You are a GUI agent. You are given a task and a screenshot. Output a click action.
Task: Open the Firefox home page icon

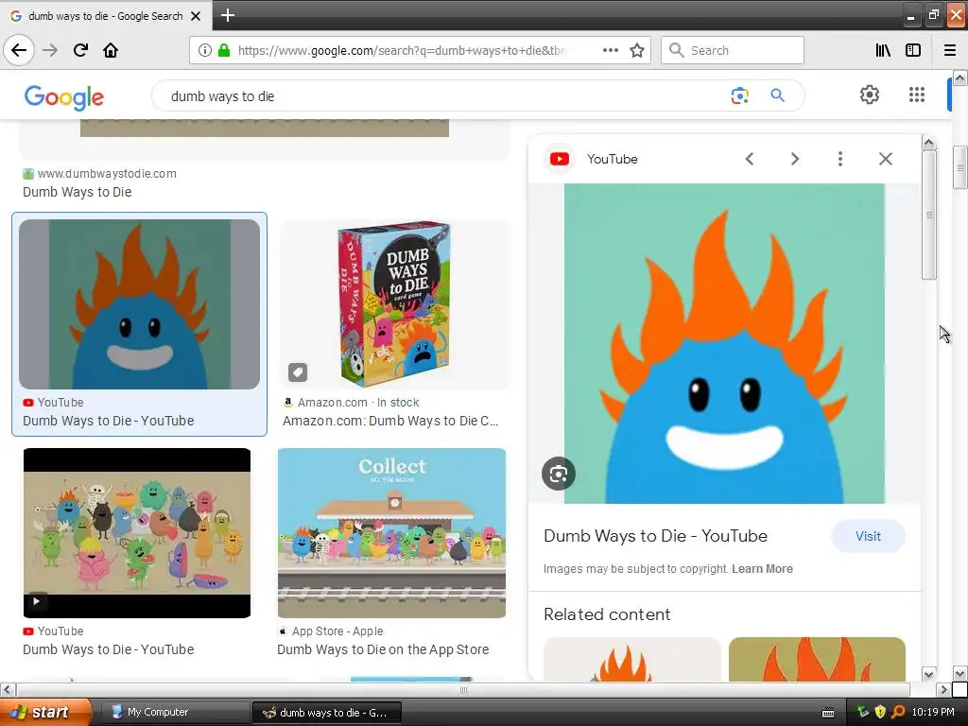[x=111, y=50]
